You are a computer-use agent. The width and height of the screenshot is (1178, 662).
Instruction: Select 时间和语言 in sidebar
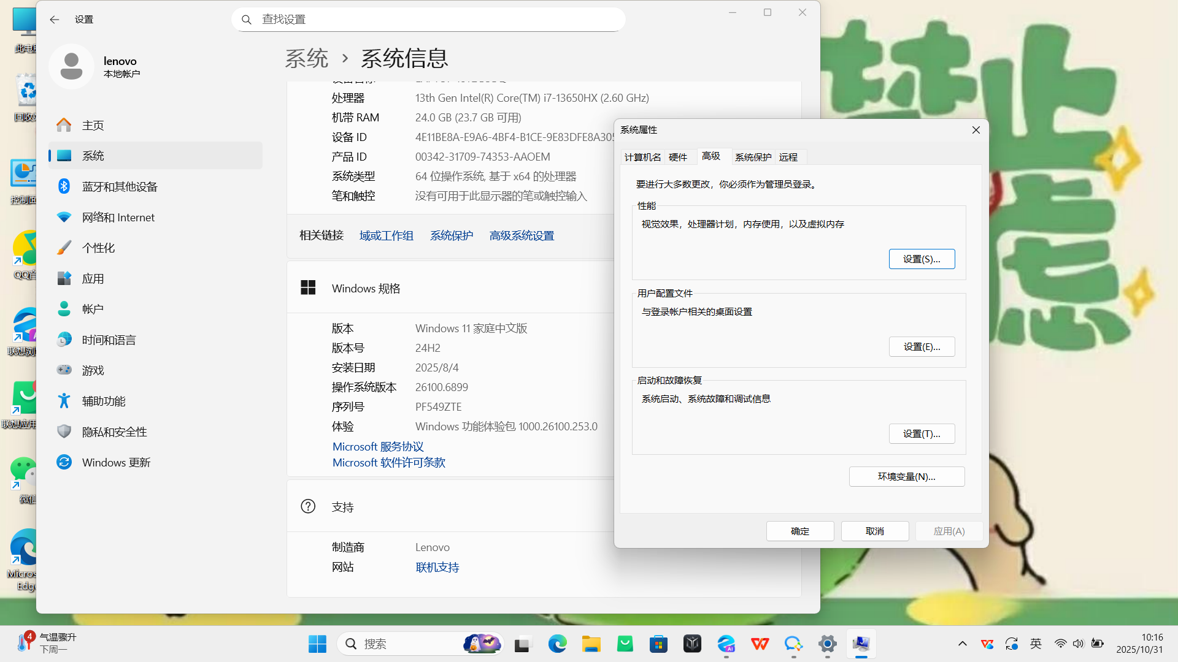click(109, 339)
